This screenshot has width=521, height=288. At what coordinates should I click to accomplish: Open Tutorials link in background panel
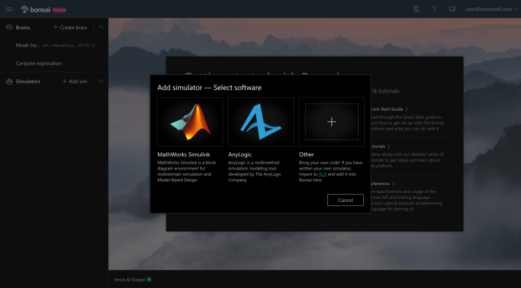point(380,146)
